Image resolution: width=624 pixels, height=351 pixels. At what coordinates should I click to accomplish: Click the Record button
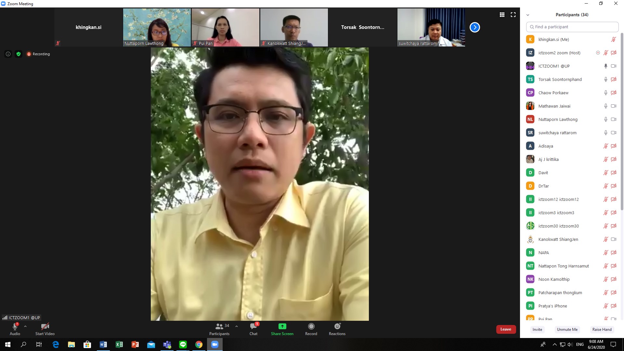point(311,329)
